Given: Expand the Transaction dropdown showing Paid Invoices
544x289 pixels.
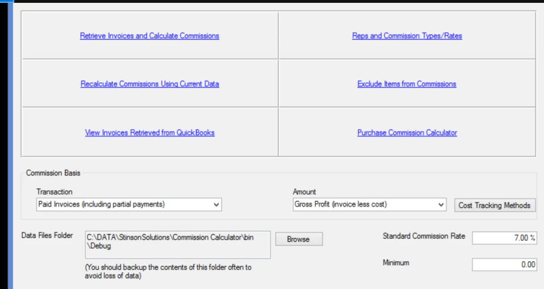Looking at the screenshot, I should pos(129,205).
